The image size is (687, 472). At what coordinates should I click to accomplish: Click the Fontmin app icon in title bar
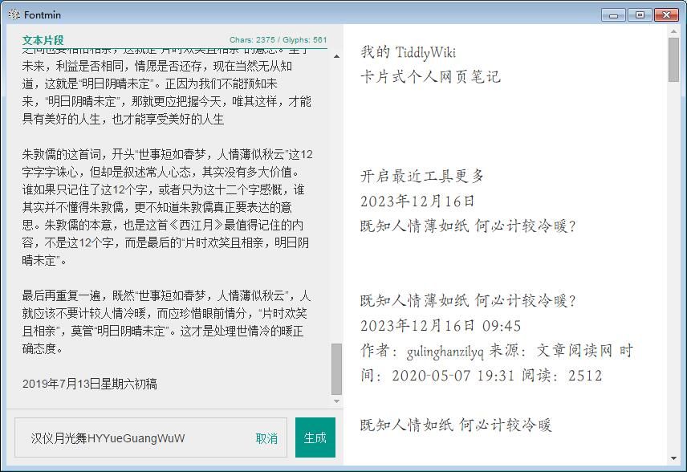(x=14, y=14)
